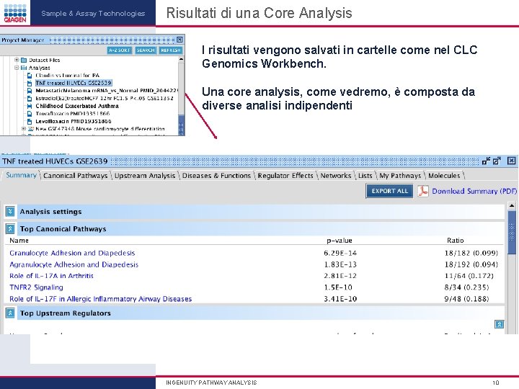Click the summary panel scroll up arrow
Screen dimensions: 519x389
pos(511,206)
